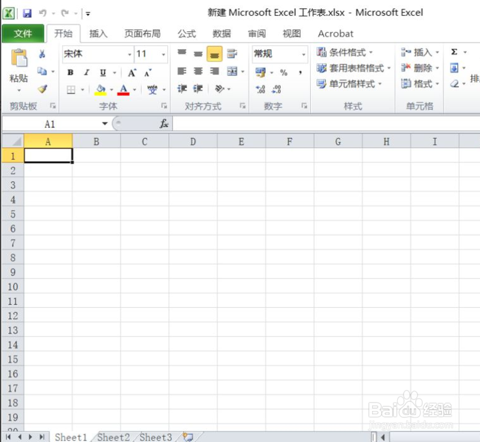Viewport: 480px width, 442px height.
Task: Switch to the 页面布局 Page Layout tab
Action: click(143, 33)
